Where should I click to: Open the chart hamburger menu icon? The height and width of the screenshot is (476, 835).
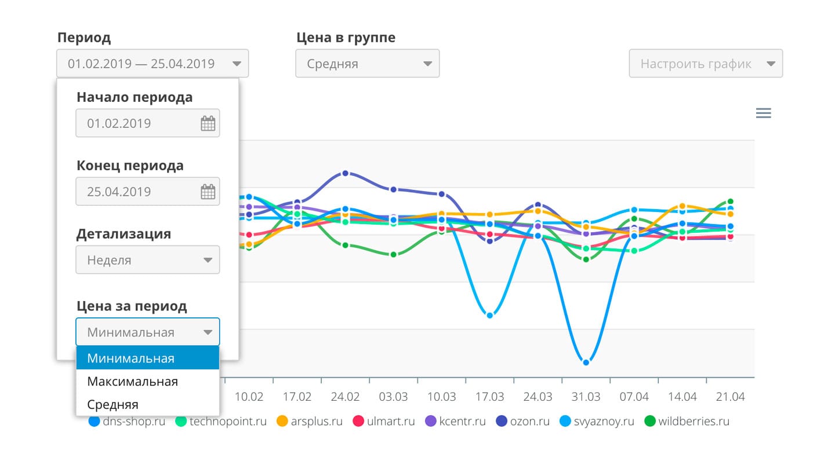coord(764,113)
